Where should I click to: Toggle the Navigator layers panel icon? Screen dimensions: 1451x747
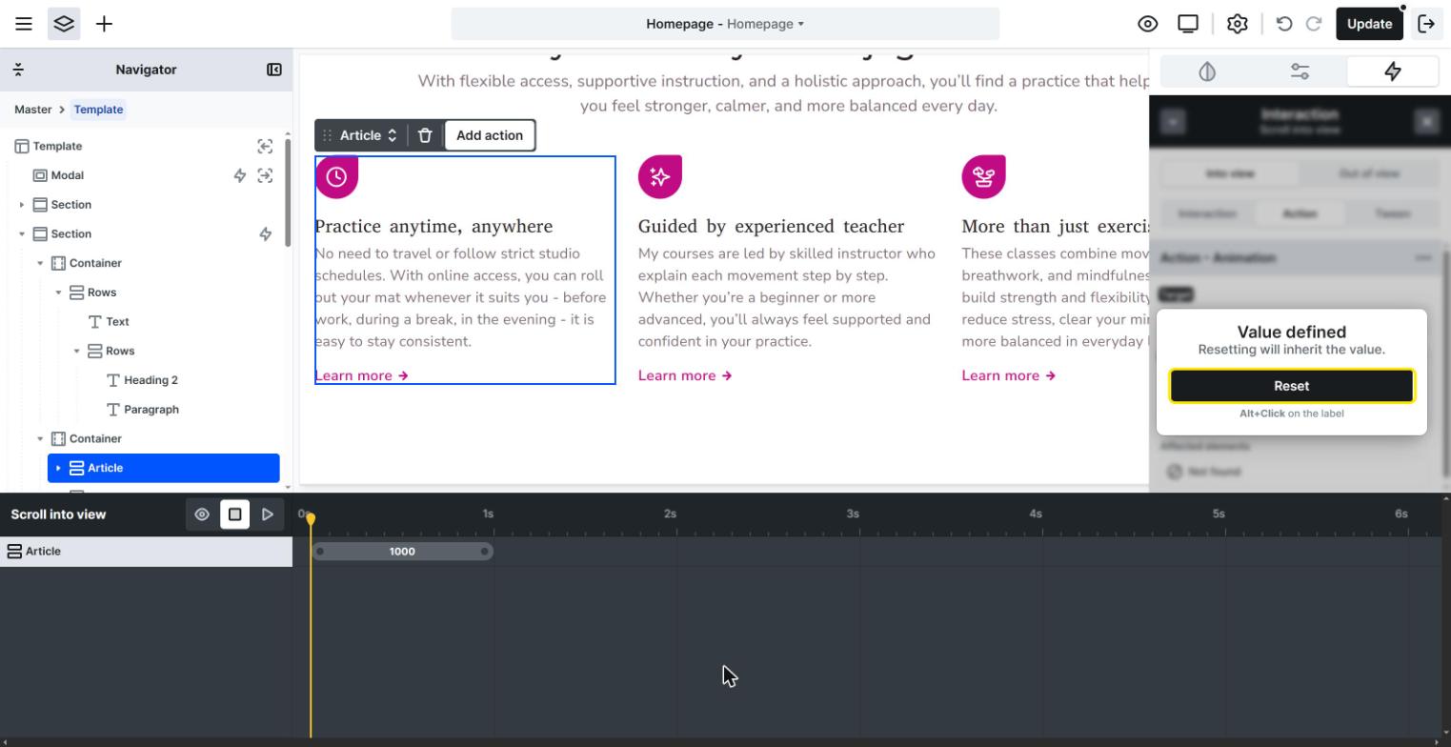pos(64,24)
